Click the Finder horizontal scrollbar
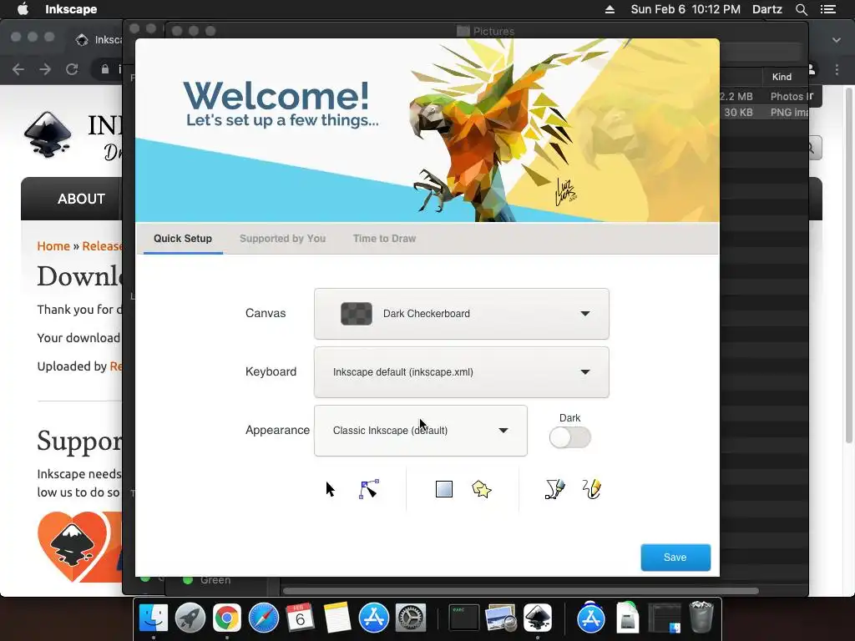The image size is (855, 641). [521, 591]
